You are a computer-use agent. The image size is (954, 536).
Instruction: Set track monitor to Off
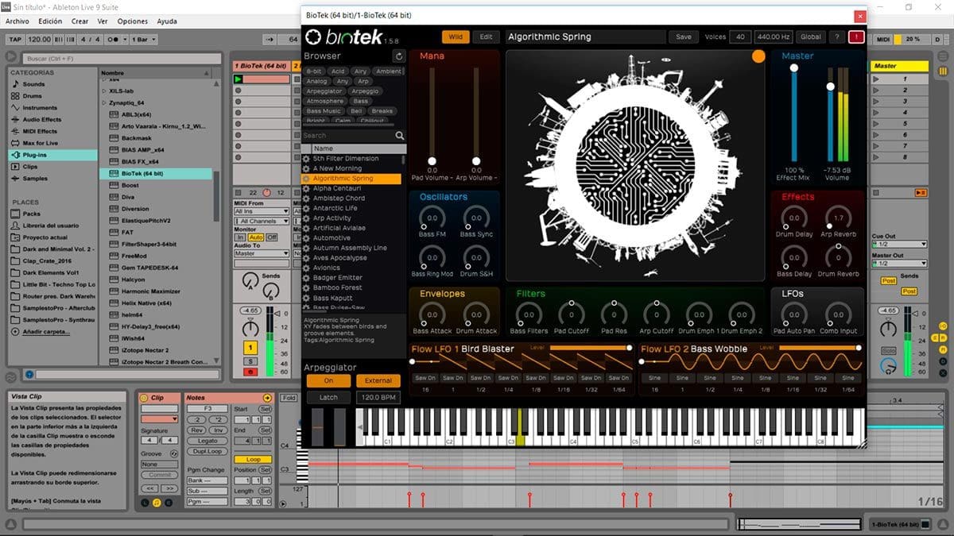(x=272, y=237)
